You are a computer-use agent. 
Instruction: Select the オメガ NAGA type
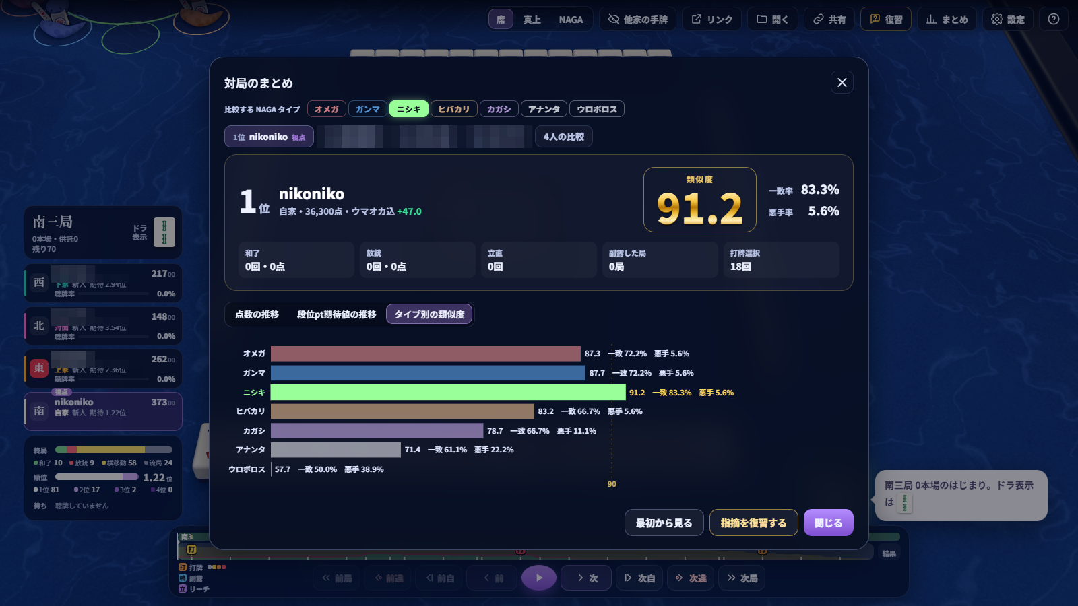point(327,109)
